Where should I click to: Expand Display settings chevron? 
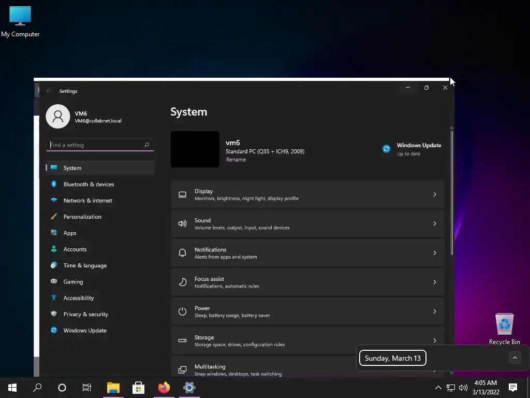tap(434, 195)
